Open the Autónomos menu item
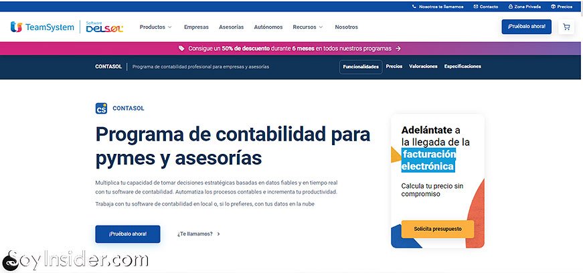 click(x=268, y=27)
